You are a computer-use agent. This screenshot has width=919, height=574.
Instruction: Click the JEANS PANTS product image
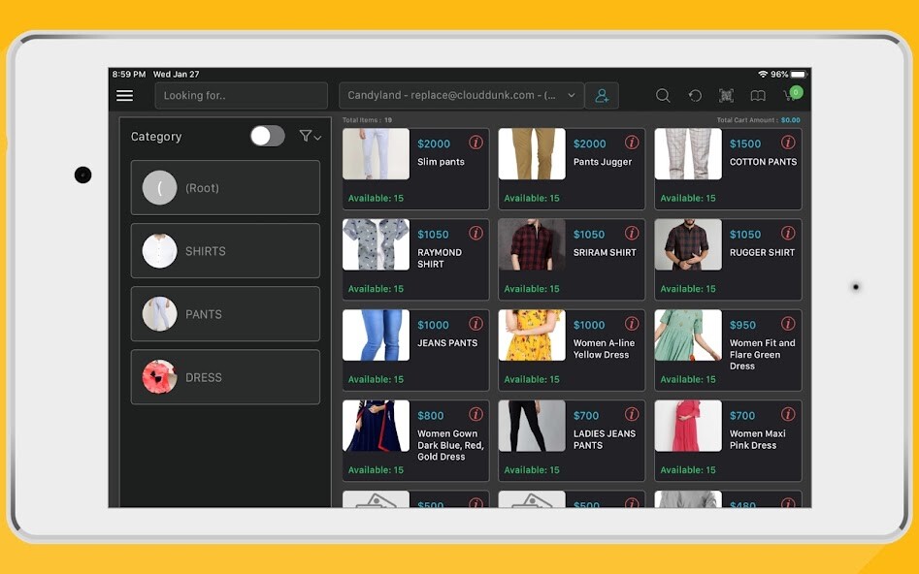tap(376, 335)
